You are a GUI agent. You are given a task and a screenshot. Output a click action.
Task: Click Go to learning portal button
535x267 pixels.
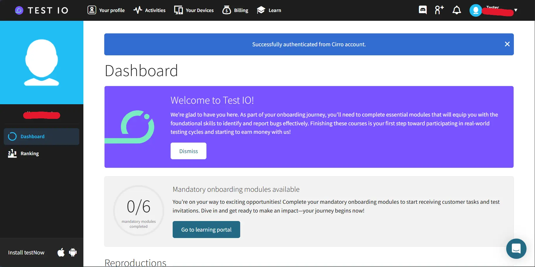pyautogui.click(x=206, y=230)
